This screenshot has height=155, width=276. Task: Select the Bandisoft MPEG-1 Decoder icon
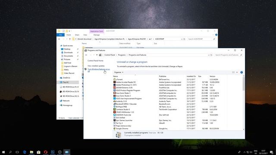114,104
